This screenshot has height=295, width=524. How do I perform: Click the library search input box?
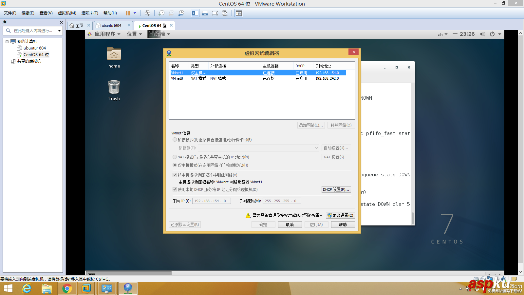click(33, 31)
